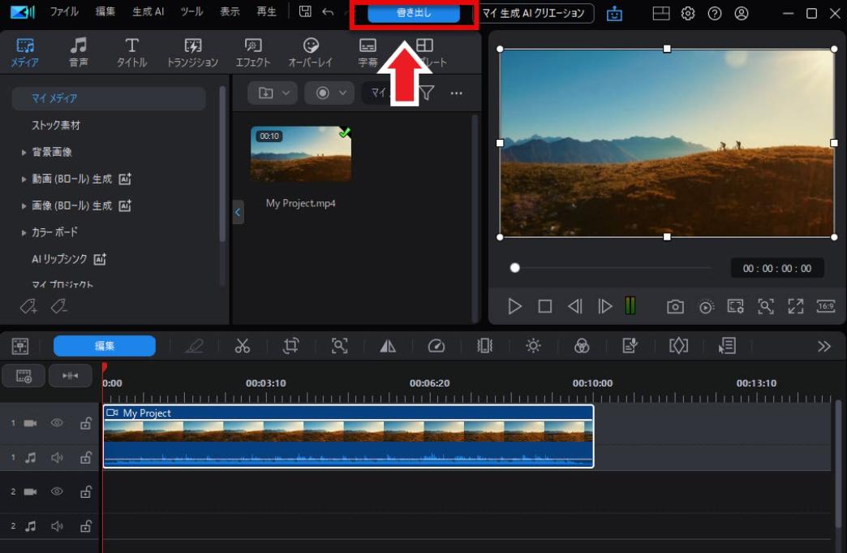
Task: Switch to the 音声 (Audio) room tab
Action: pyautogui.click(x=79, y=50)
